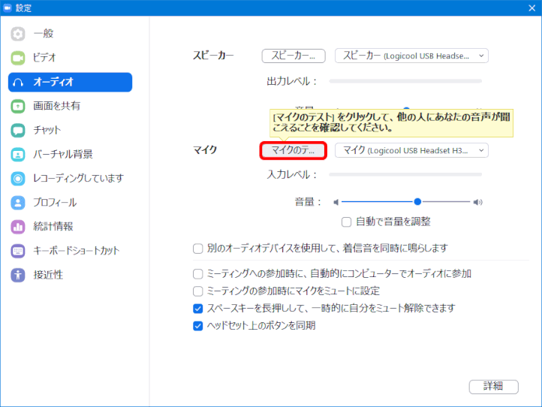Click the マイクのテスト button
The image size is (542, 407).
pyautogui.click(x=293, y=150)
